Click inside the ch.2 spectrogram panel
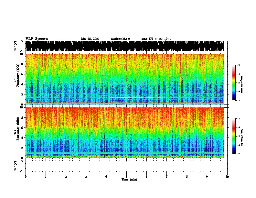 coord(124,133)
